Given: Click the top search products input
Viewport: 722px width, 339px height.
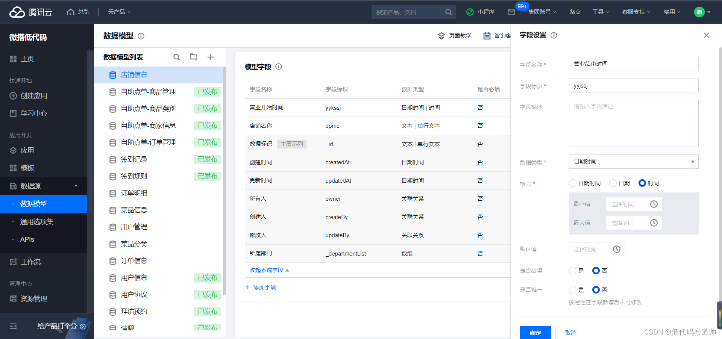Looking at the screenshot, I should pos(408,12).
